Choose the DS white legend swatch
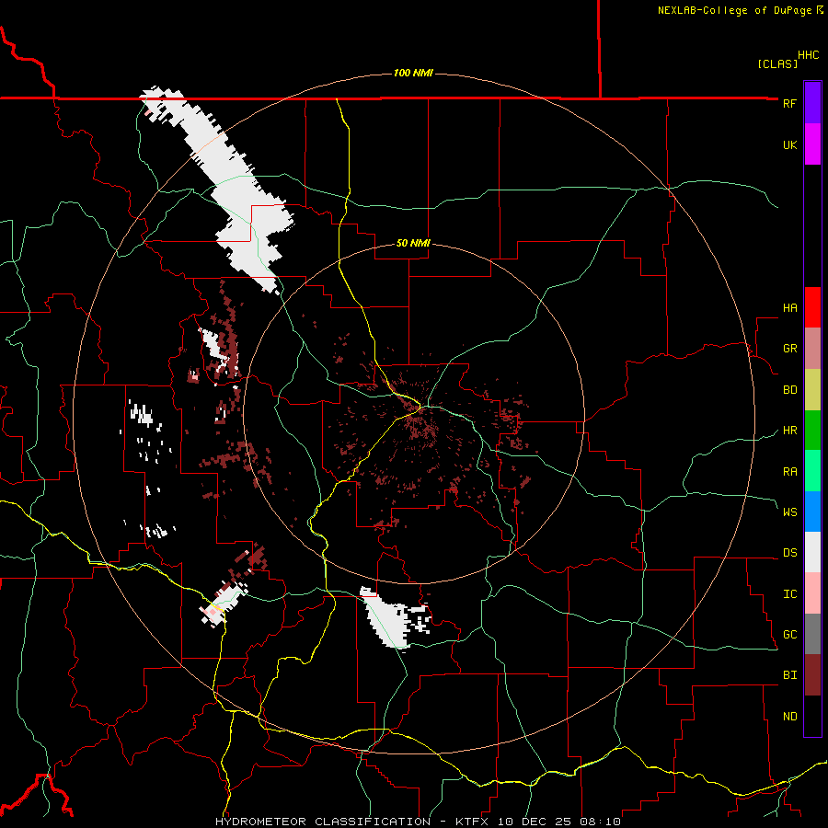The width and height of the screenshot is (828, 828). coord(812,552)
